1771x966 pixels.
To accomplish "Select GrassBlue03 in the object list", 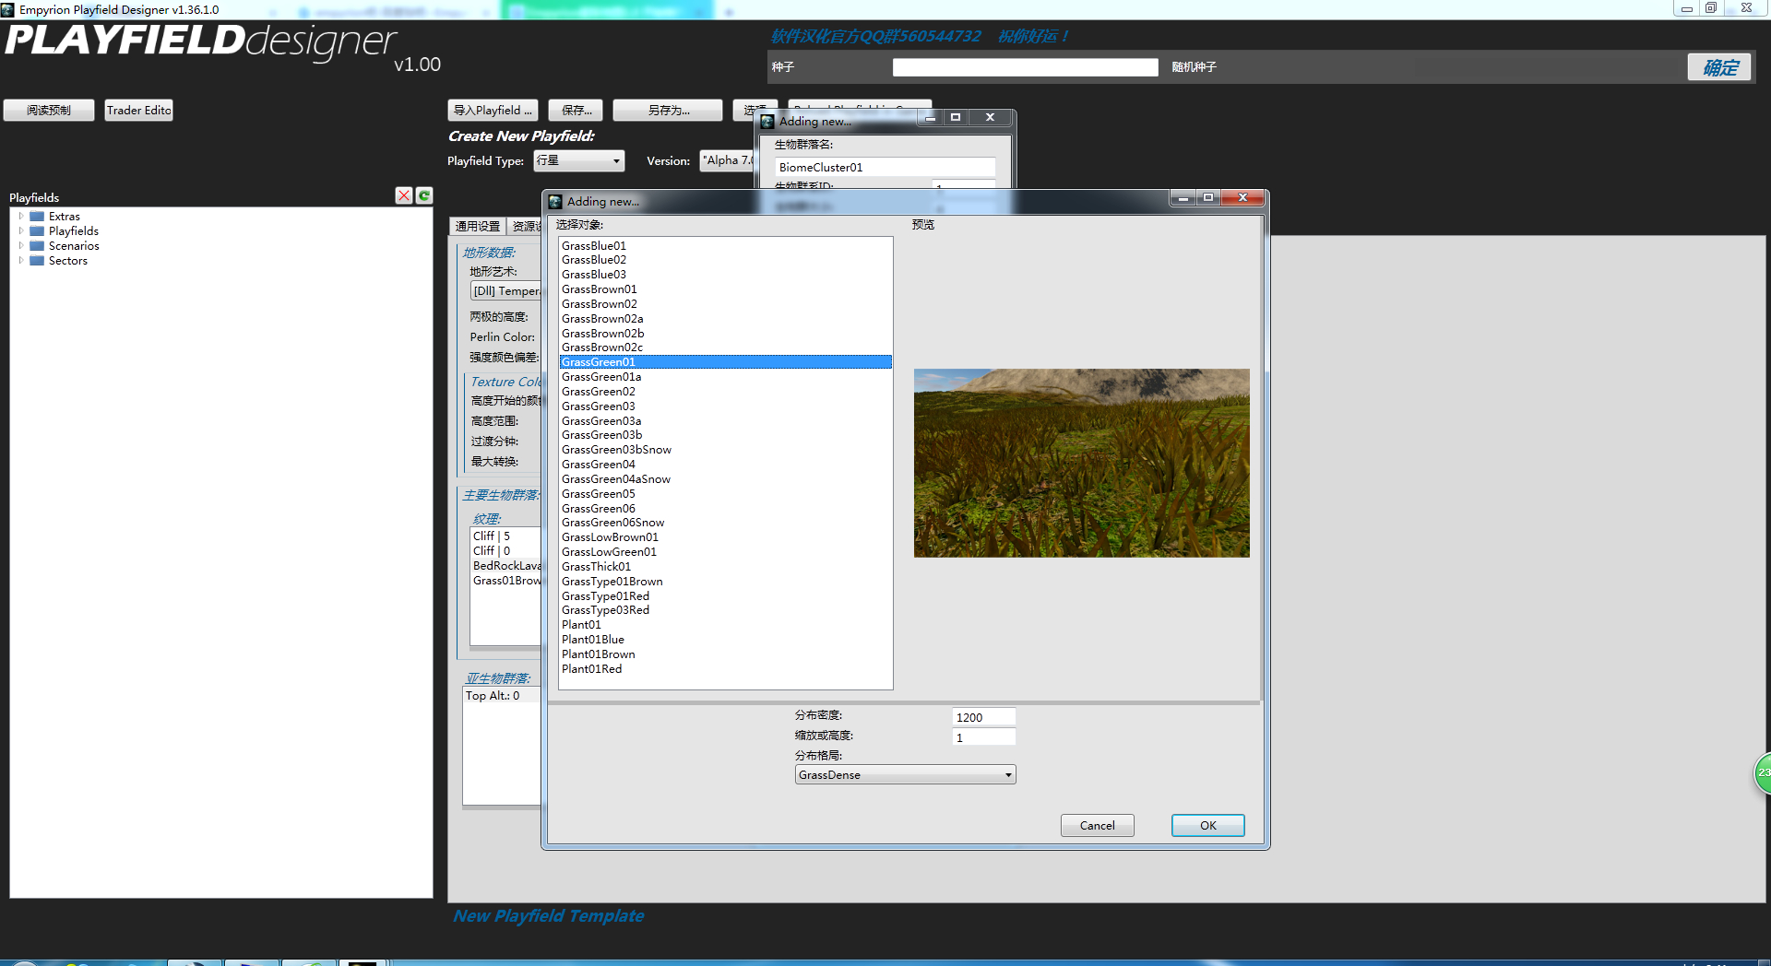I will [x=725, y=275].
